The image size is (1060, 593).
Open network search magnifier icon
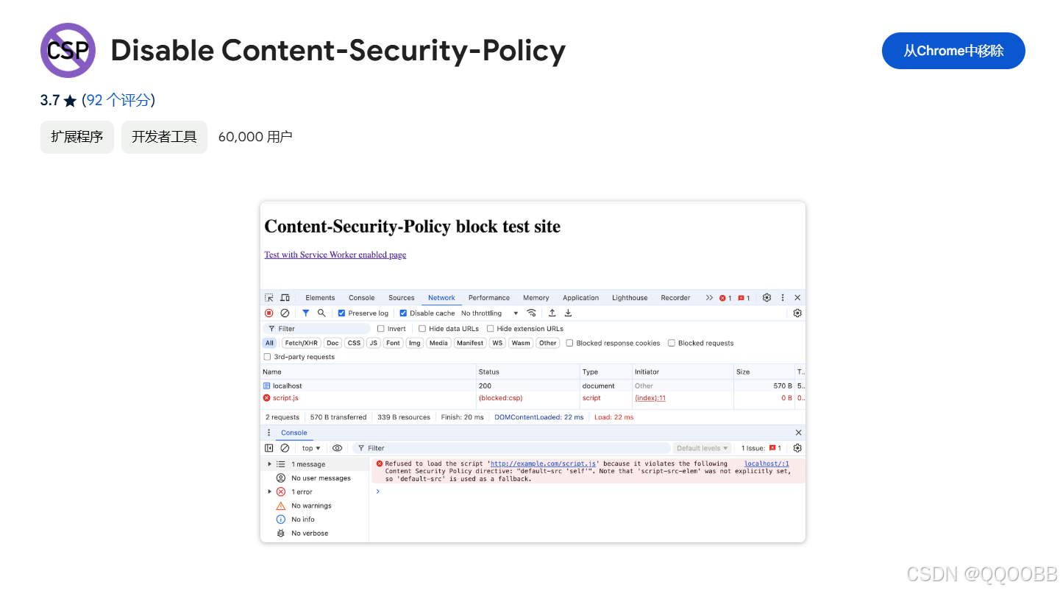click(321, 313)
